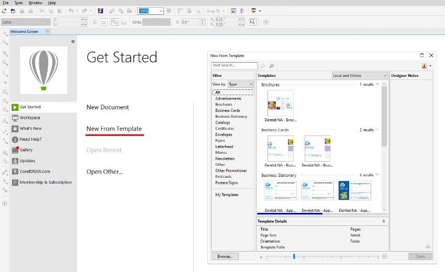The height and width of the screenshot is (272, 445).
Task: Open the View by Type dropdown
Action: [x=241, y=84]
